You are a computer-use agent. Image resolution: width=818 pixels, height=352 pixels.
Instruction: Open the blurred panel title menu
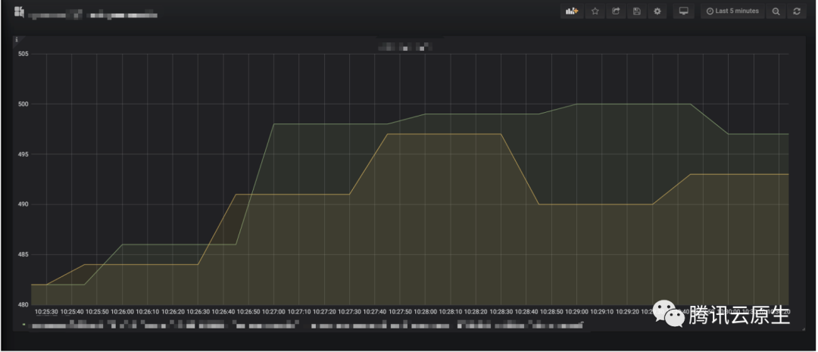click(404, 47)
